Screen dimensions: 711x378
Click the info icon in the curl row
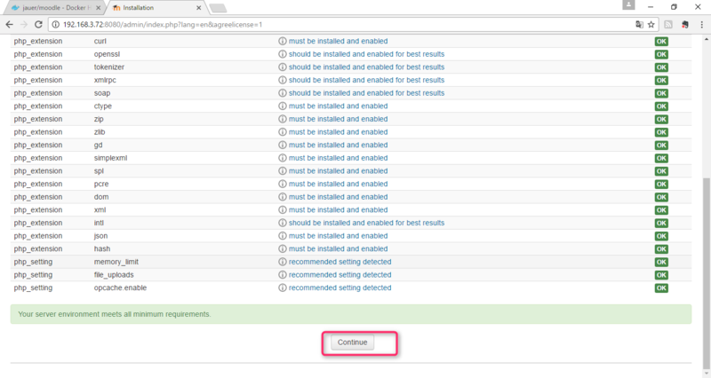click(282, 41)
